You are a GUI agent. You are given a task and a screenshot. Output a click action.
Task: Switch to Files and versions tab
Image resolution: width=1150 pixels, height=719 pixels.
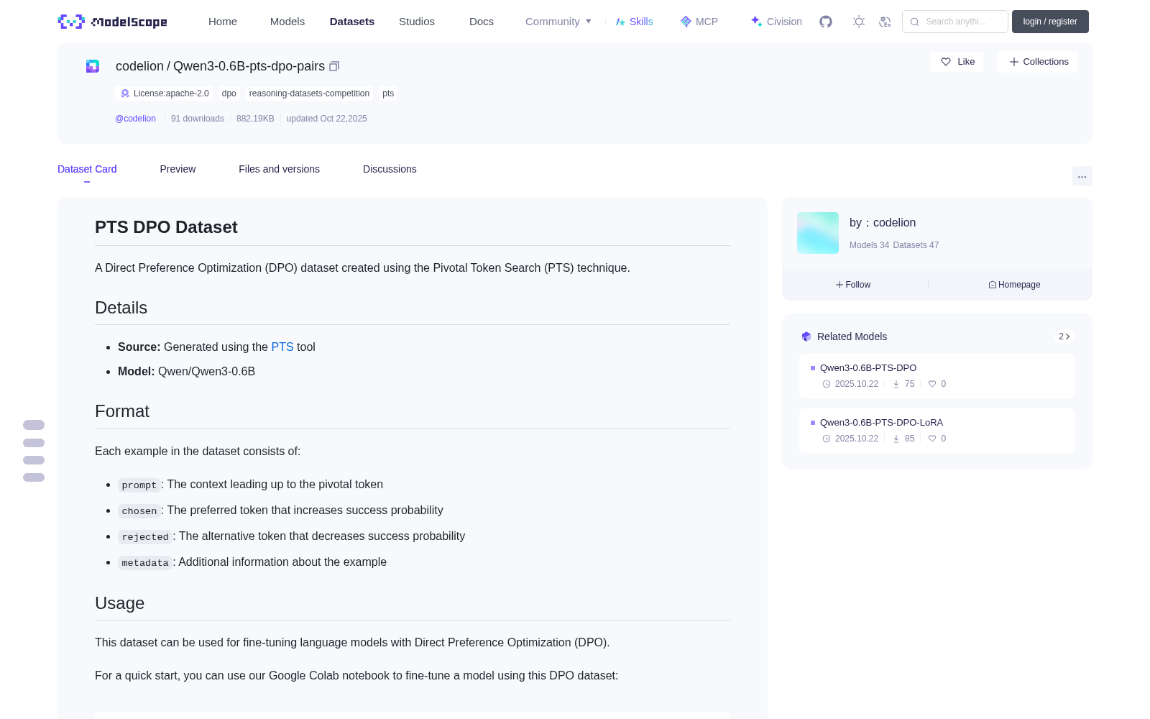279,169
